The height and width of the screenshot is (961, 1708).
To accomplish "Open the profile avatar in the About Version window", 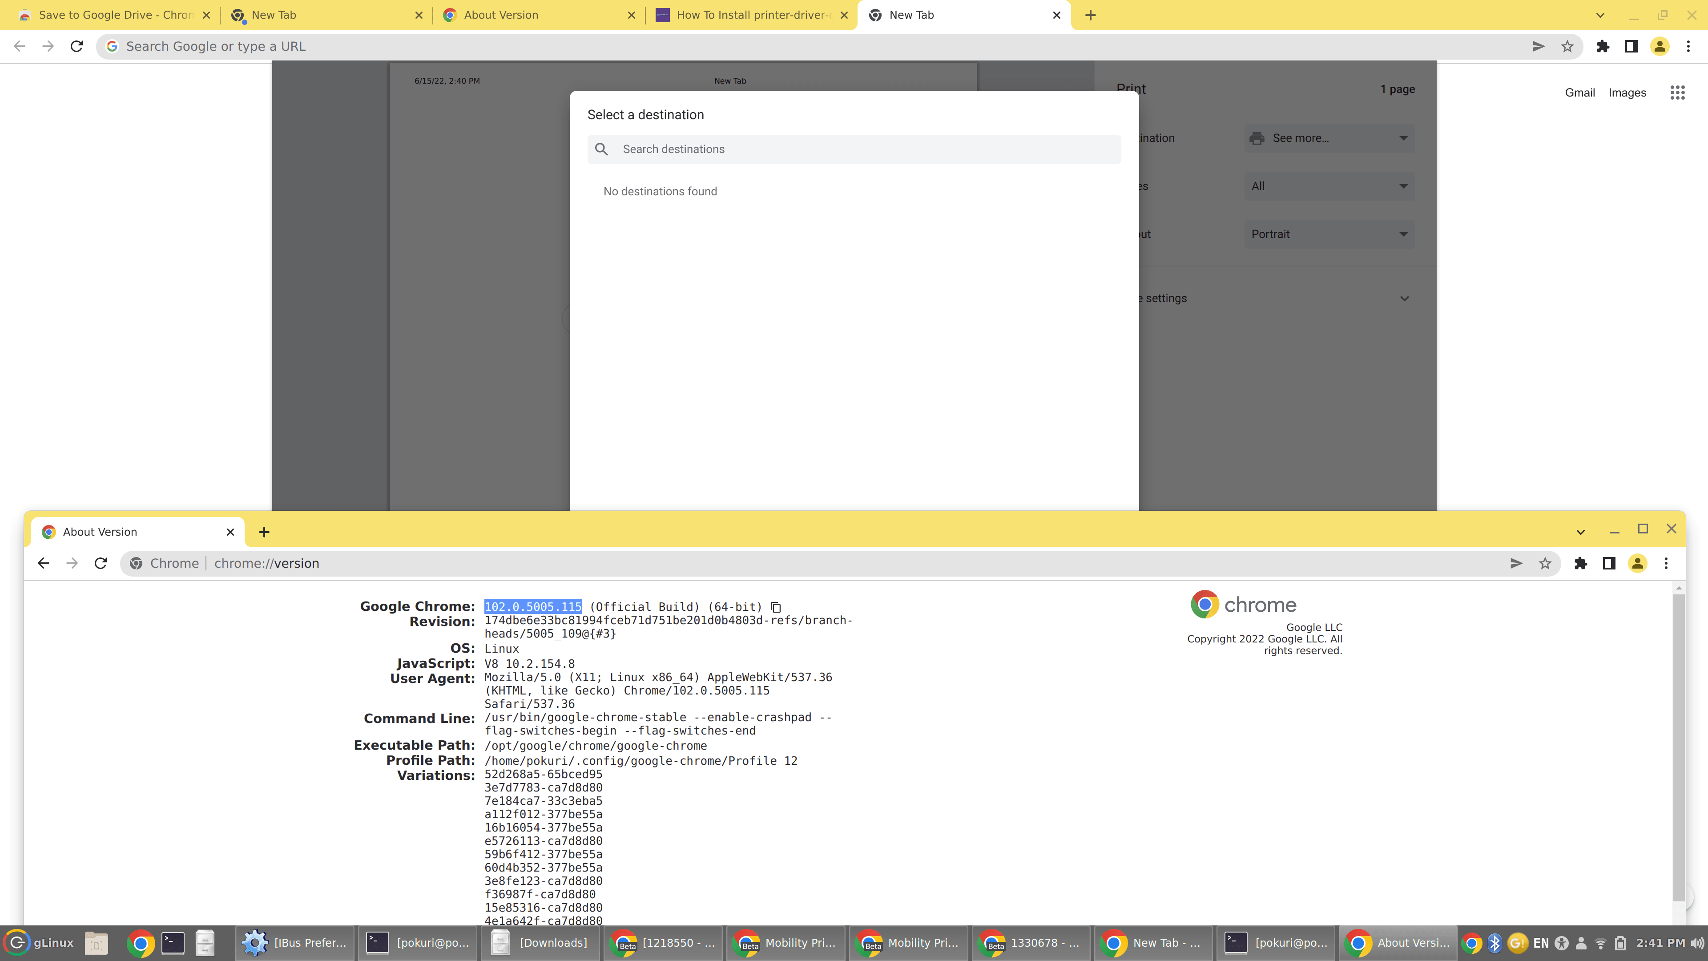I will point(1638,563).
